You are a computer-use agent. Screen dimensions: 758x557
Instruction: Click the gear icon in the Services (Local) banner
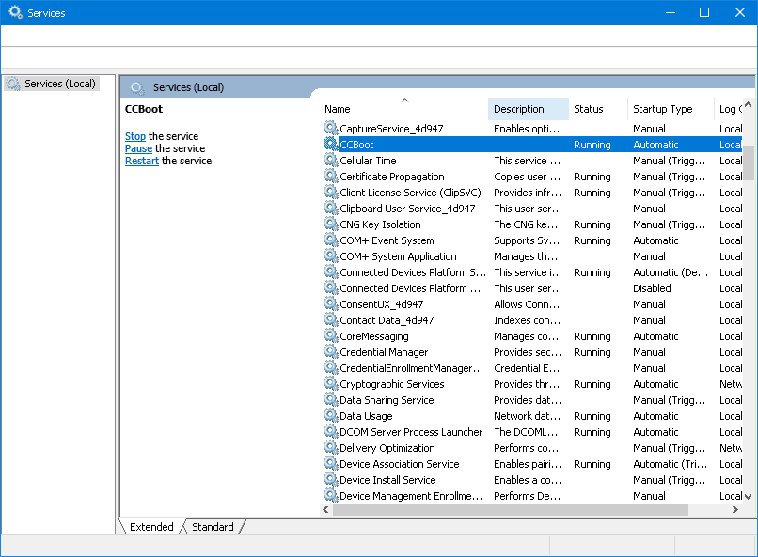pyautogui.click(x=137, y=87)
